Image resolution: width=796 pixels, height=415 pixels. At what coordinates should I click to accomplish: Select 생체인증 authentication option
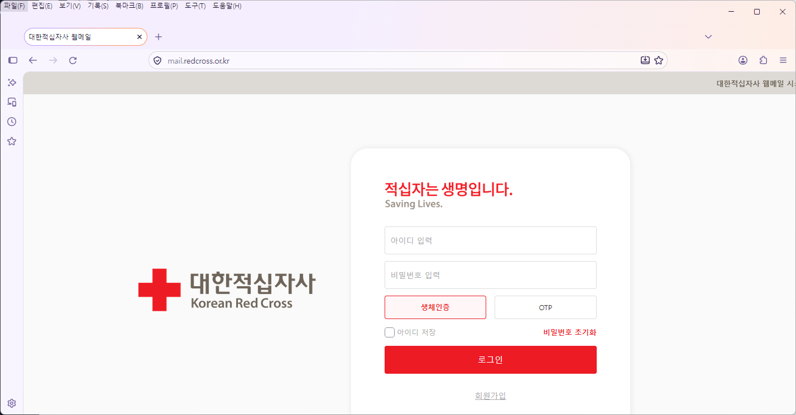pyautogui.click(x=435, y=307)
